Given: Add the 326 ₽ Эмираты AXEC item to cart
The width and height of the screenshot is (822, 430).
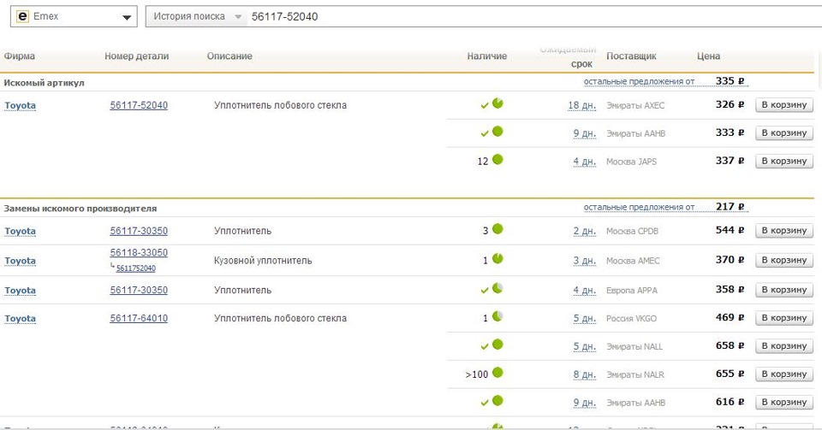Looking at the screenshot, I should [x=783, y=105].
